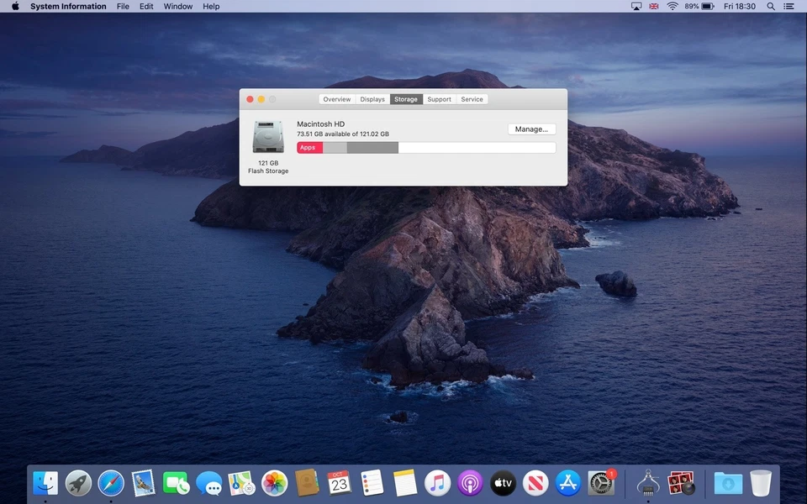This screenshot has width=807, height=504.
Task: Click battery 89% status indicator
Action: tap(699, 6)
